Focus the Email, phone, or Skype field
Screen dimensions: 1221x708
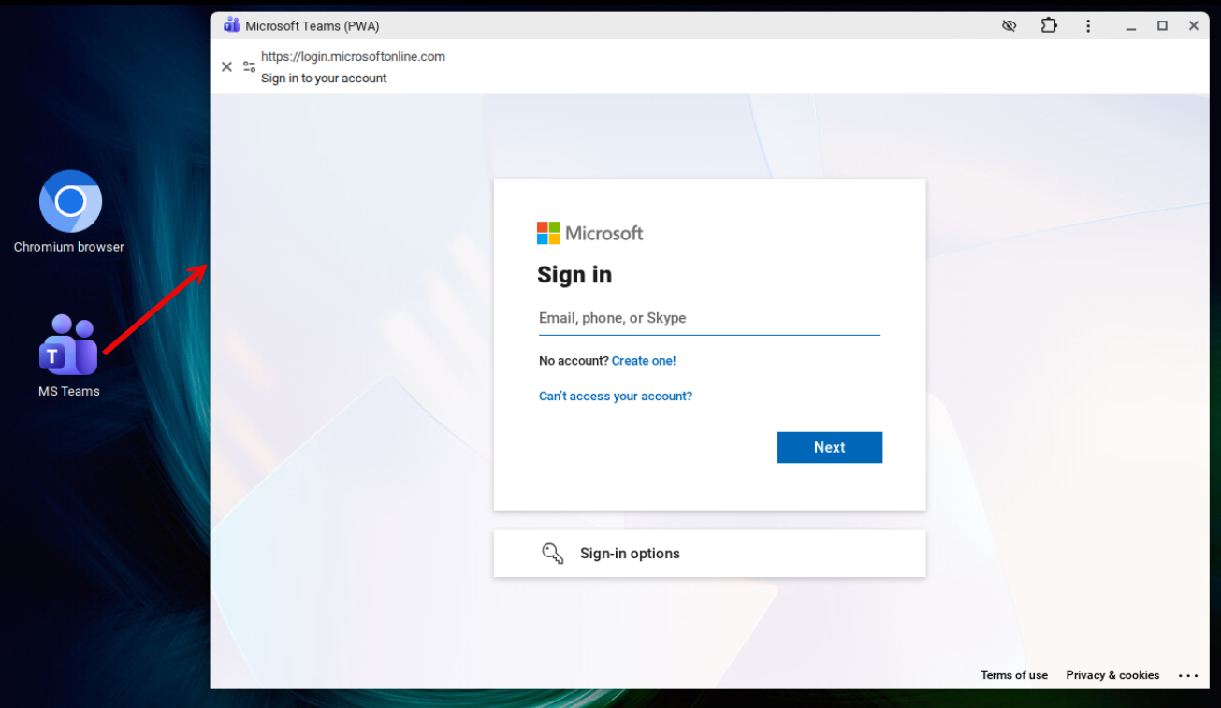(709, 318)
